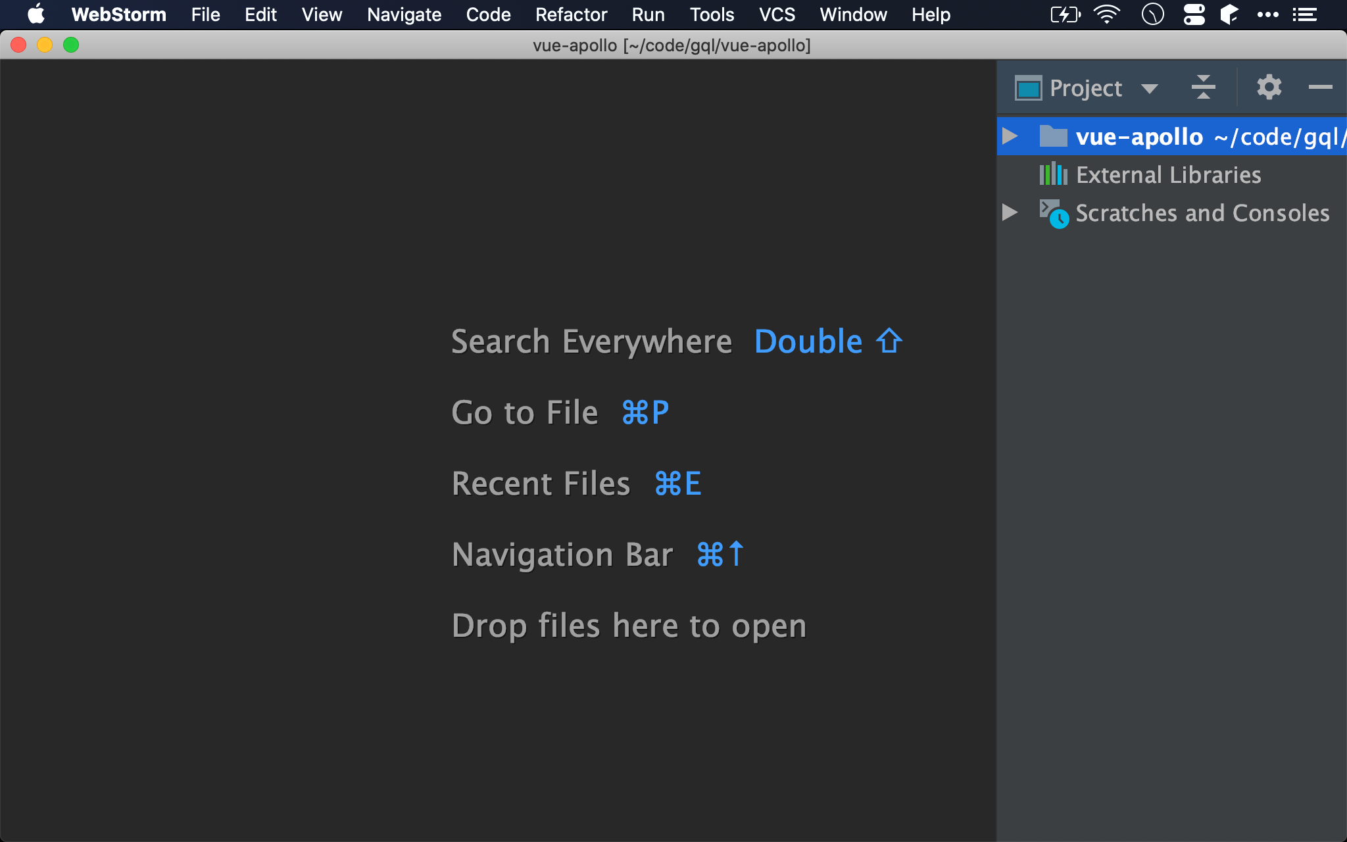Open the Wi-Fi status menu
This screenshot has height=842, width=1347.
coord(1107,14)
